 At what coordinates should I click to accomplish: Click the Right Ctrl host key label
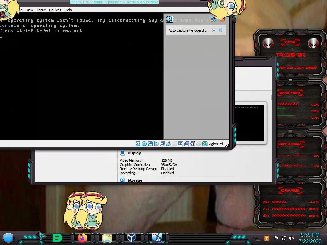216,144
